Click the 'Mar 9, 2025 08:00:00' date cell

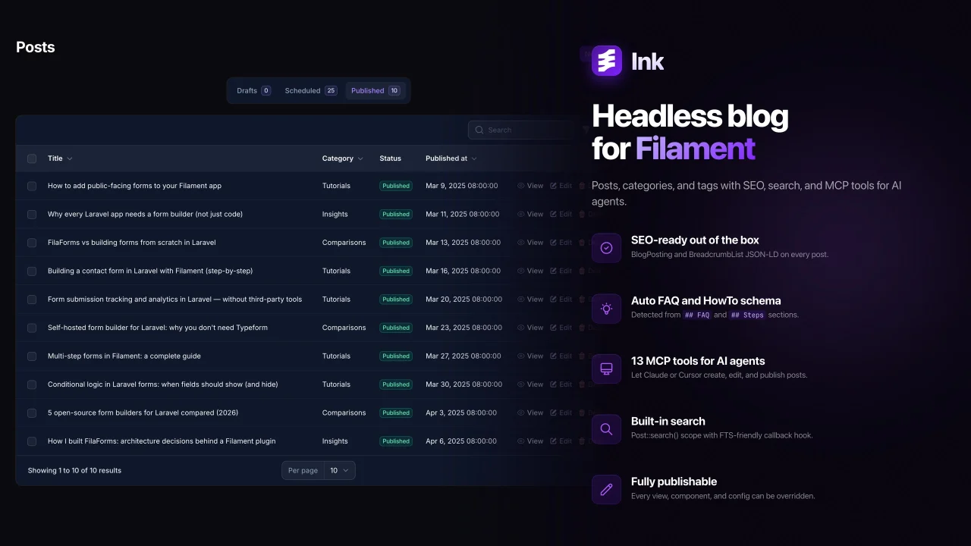(x=462, y=186)
